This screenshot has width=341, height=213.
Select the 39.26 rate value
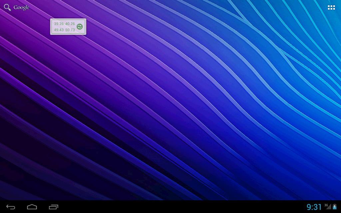tap(59, 24)
